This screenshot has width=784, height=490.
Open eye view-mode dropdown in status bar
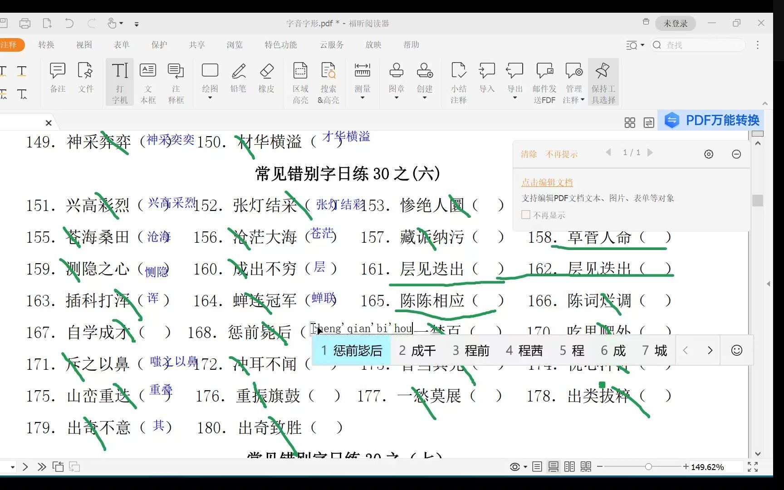point(525,467)
